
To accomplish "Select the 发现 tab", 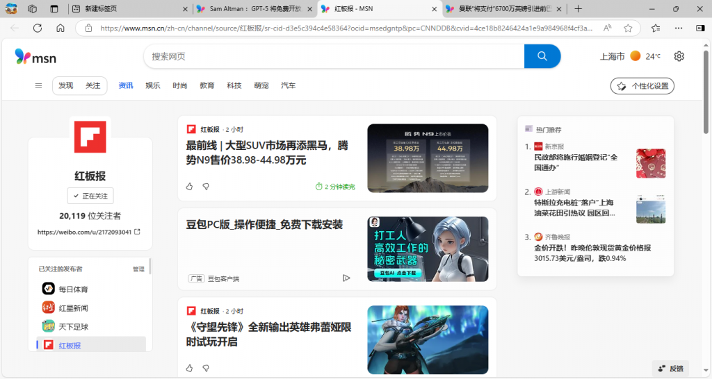I will [x=66, y=85].
